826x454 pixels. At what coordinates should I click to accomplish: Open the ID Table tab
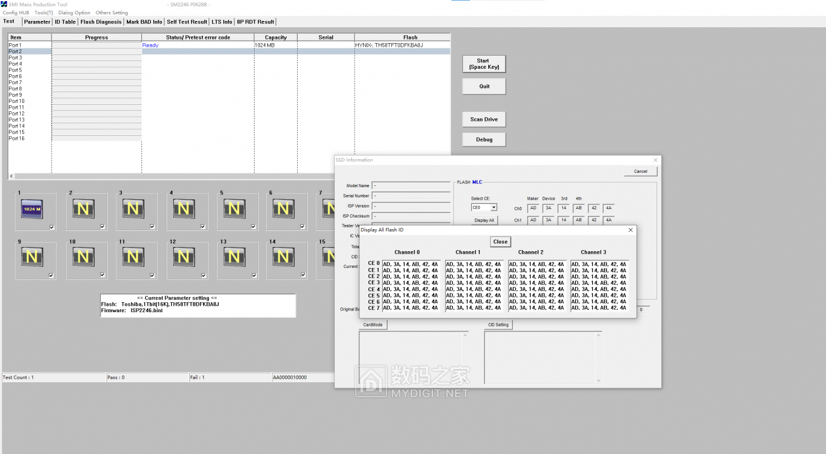[65, 22]
